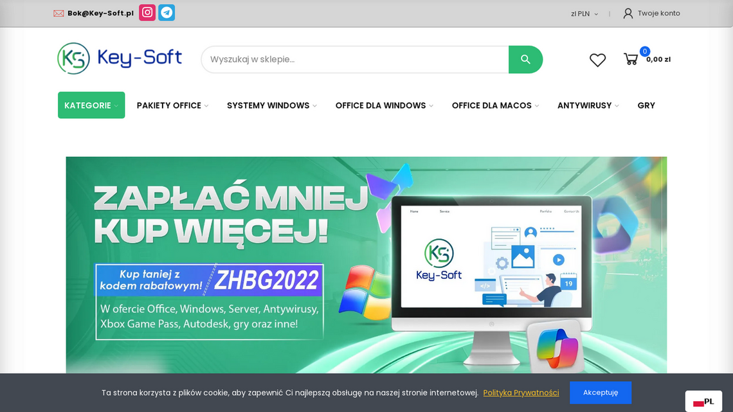Open OFFICE DLA MACOS category
Image resolution: width=733 pixels, height=412 pixels.
(491, 105)
